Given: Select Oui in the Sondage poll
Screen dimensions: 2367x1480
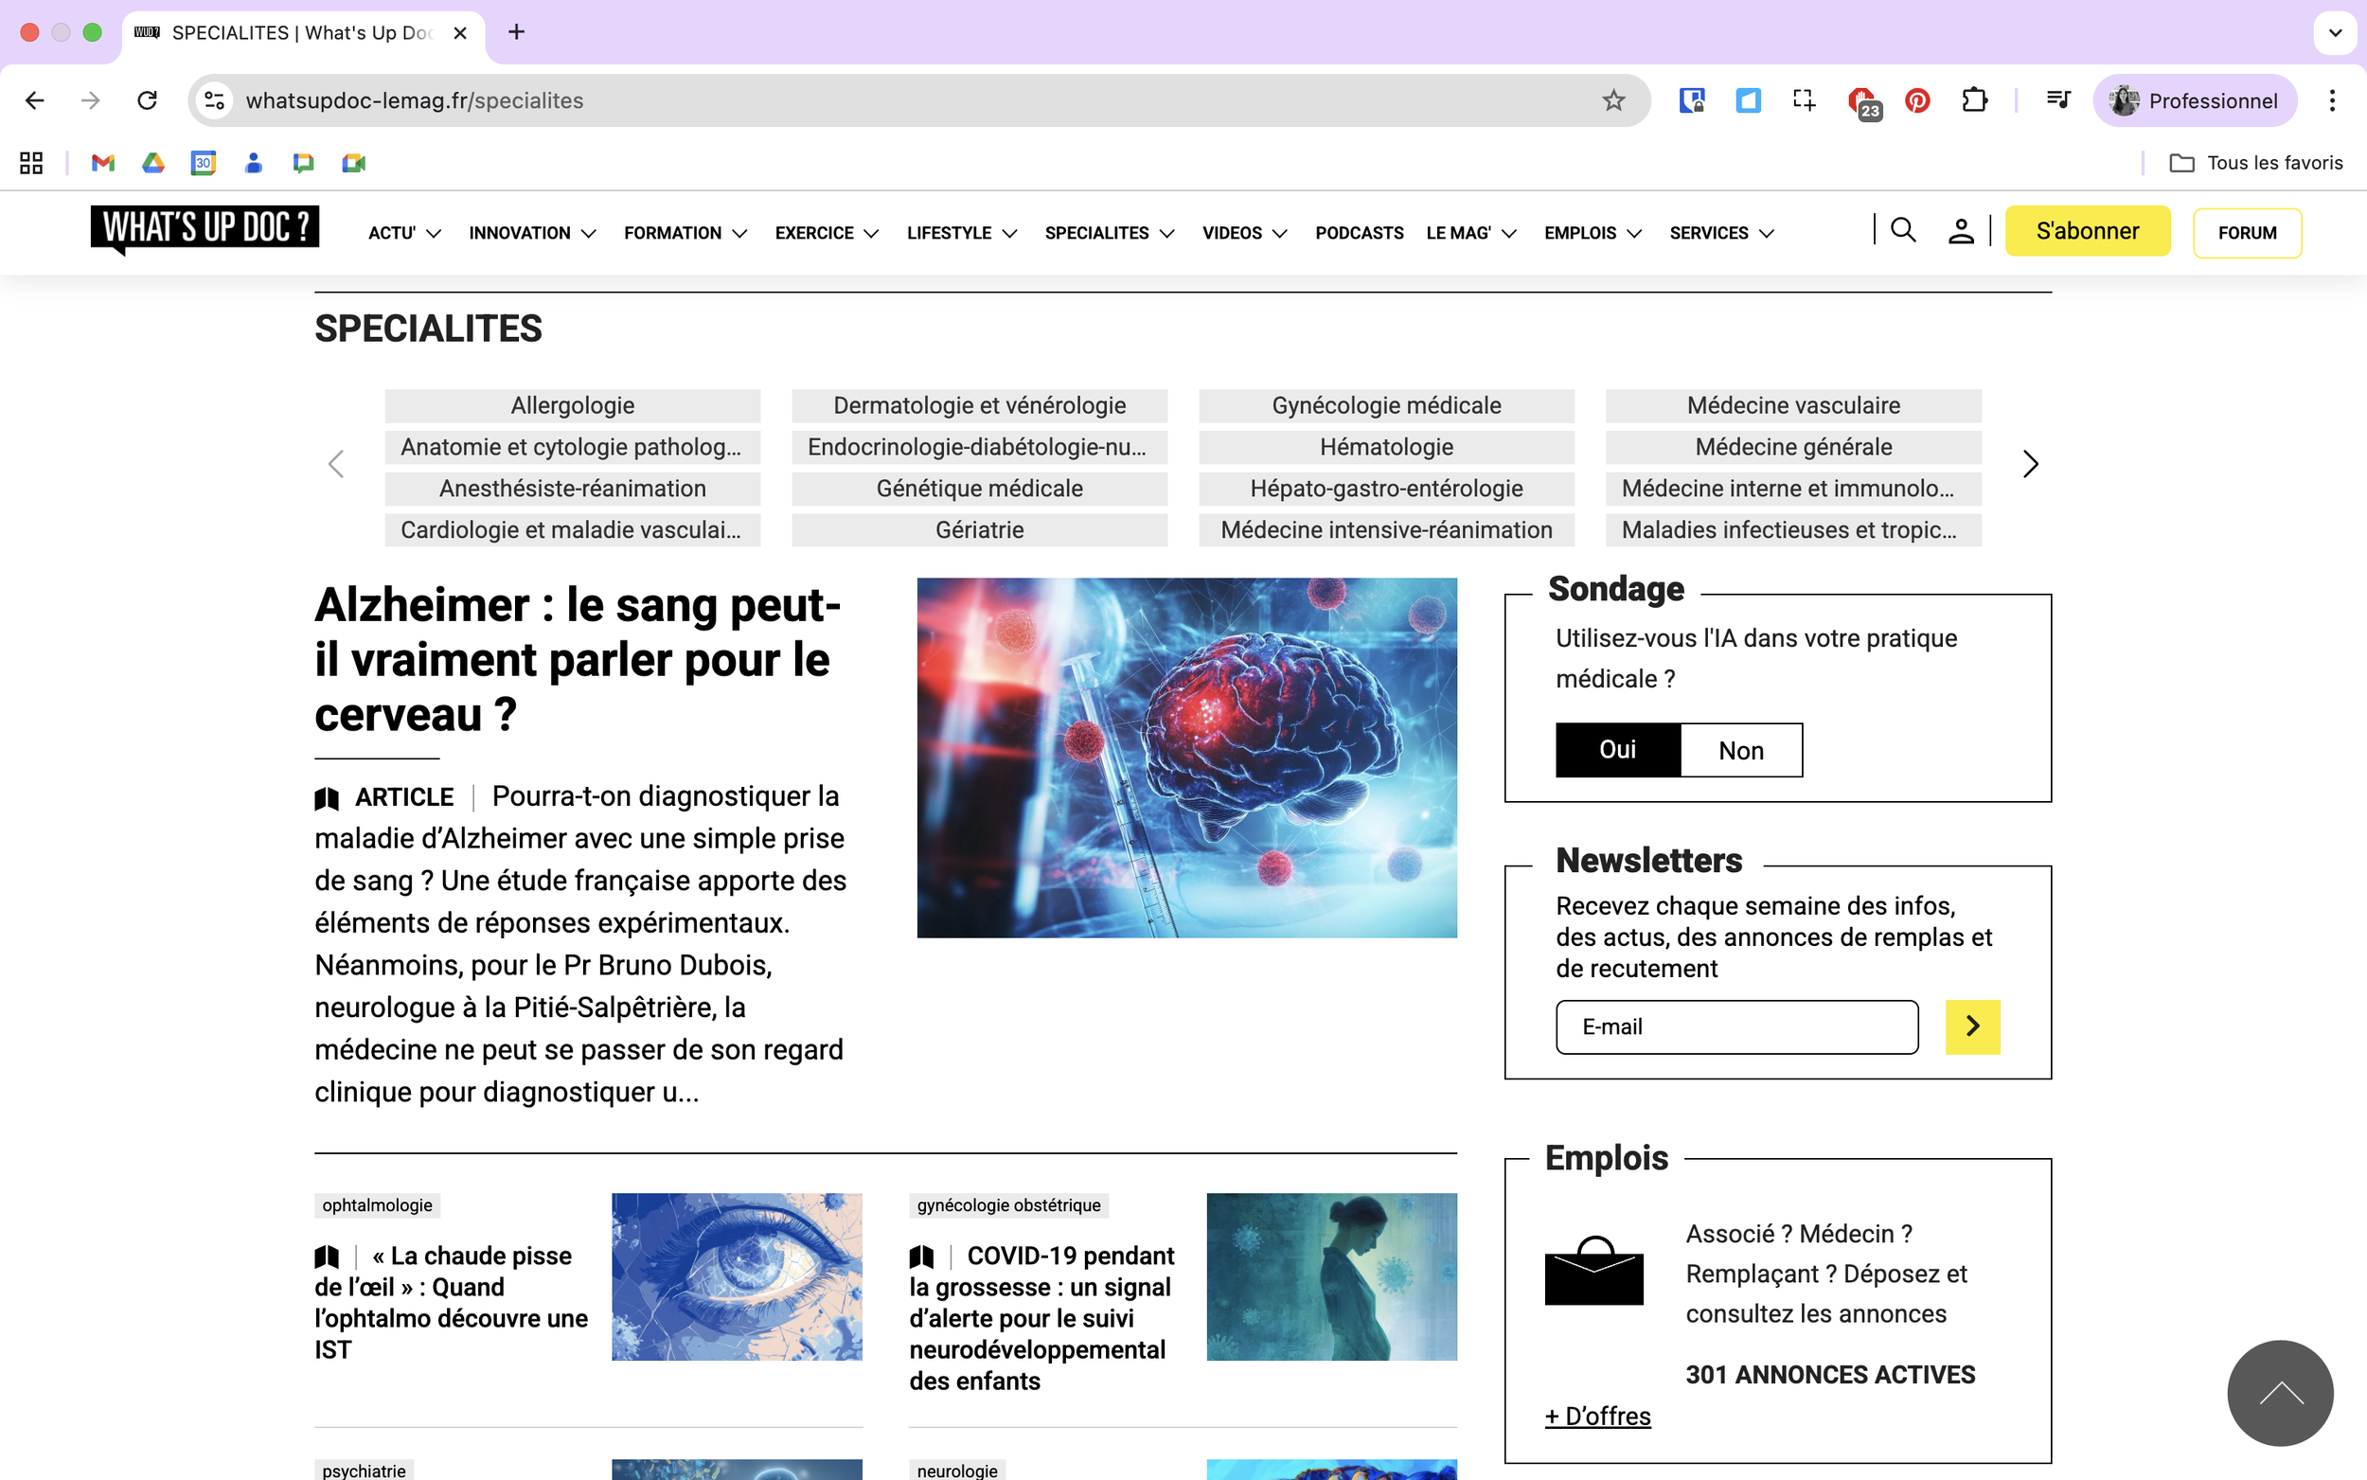Looking at the screenshot, I should pyautogui.click(x=1617, y=750).
